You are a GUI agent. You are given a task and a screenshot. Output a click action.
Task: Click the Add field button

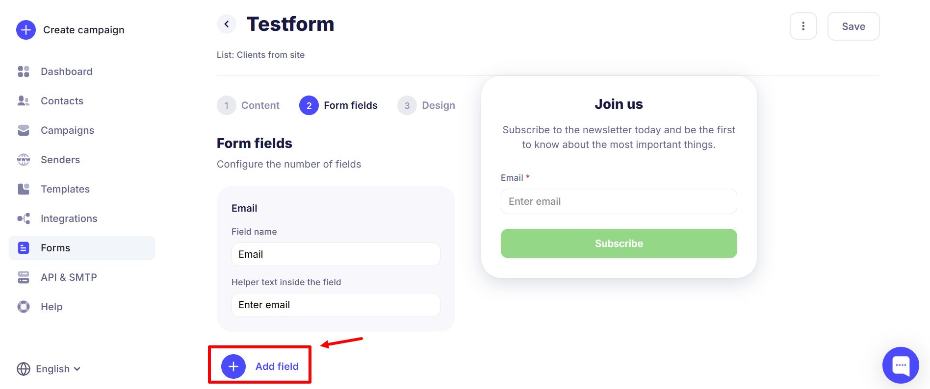click(x=260, y=366)
